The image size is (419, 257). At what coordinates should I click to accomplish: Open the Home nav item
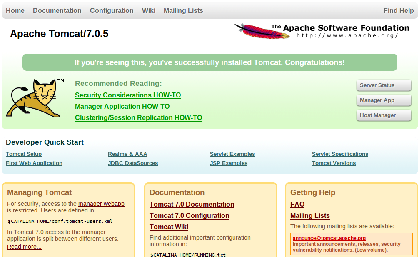[15, 11]
